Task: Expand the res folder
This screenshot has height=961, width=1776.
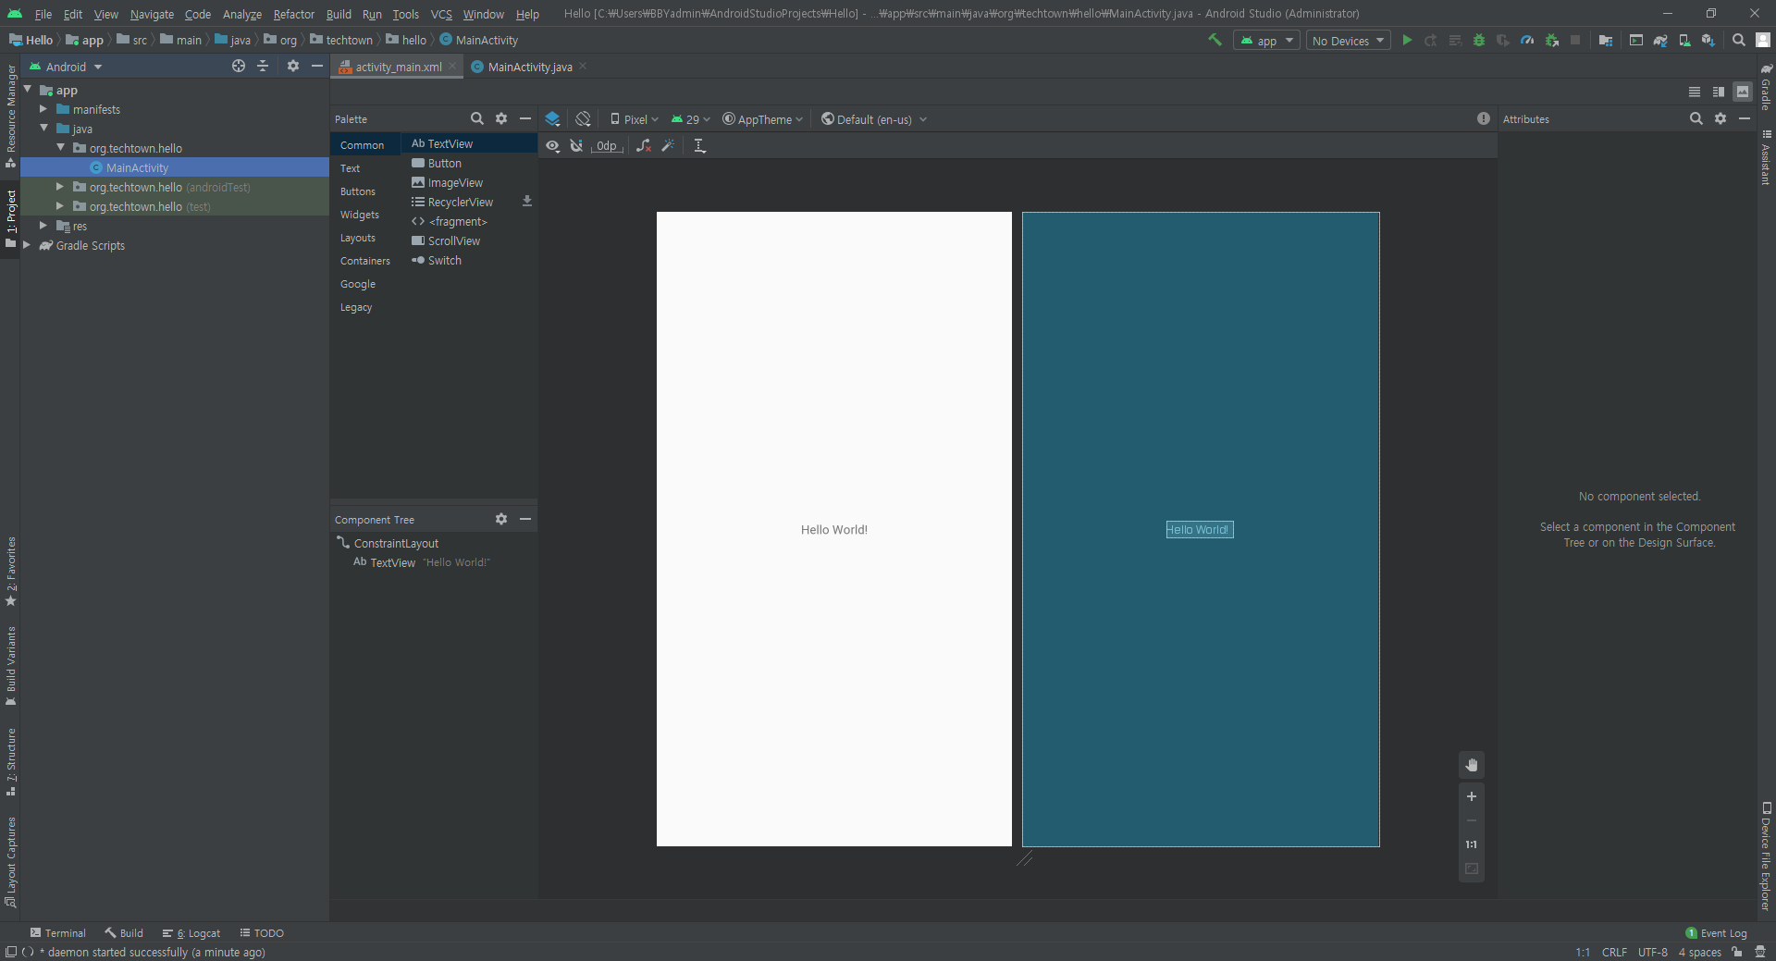Action: click(x=43, y=226)
